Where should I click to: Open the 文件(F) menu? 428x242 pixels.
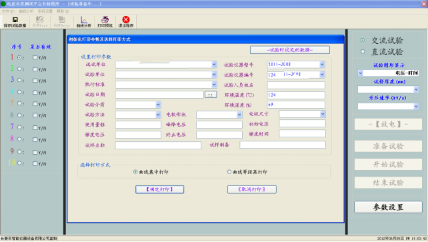click(8, 11)
